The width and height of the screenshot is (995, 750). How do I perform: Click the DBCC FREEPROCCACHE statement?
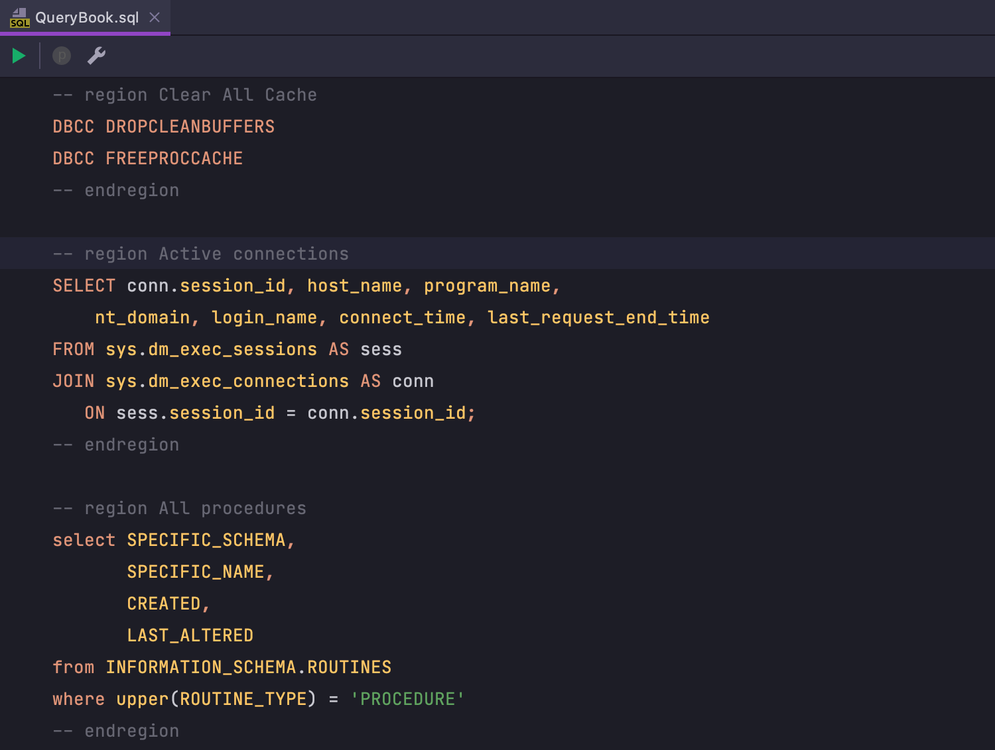pyautogui.click(x=148, y=158)
